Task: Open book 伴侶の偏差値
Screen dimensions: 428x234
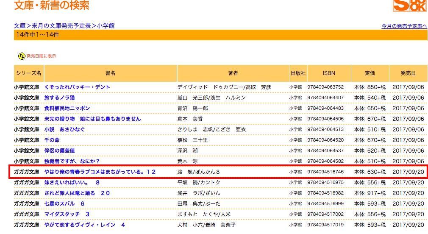Action: click(59, 151)
